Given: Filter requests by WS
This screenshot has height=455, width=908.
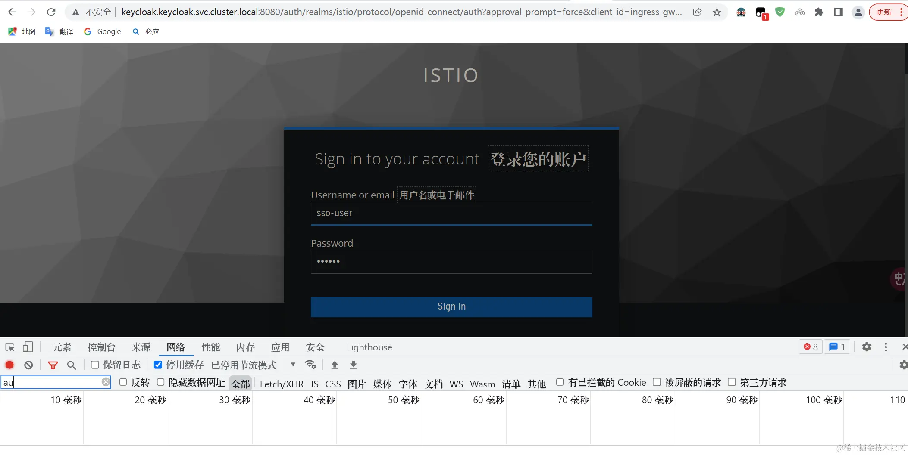Looking at the screenshot, I should [x=456, y=384].
